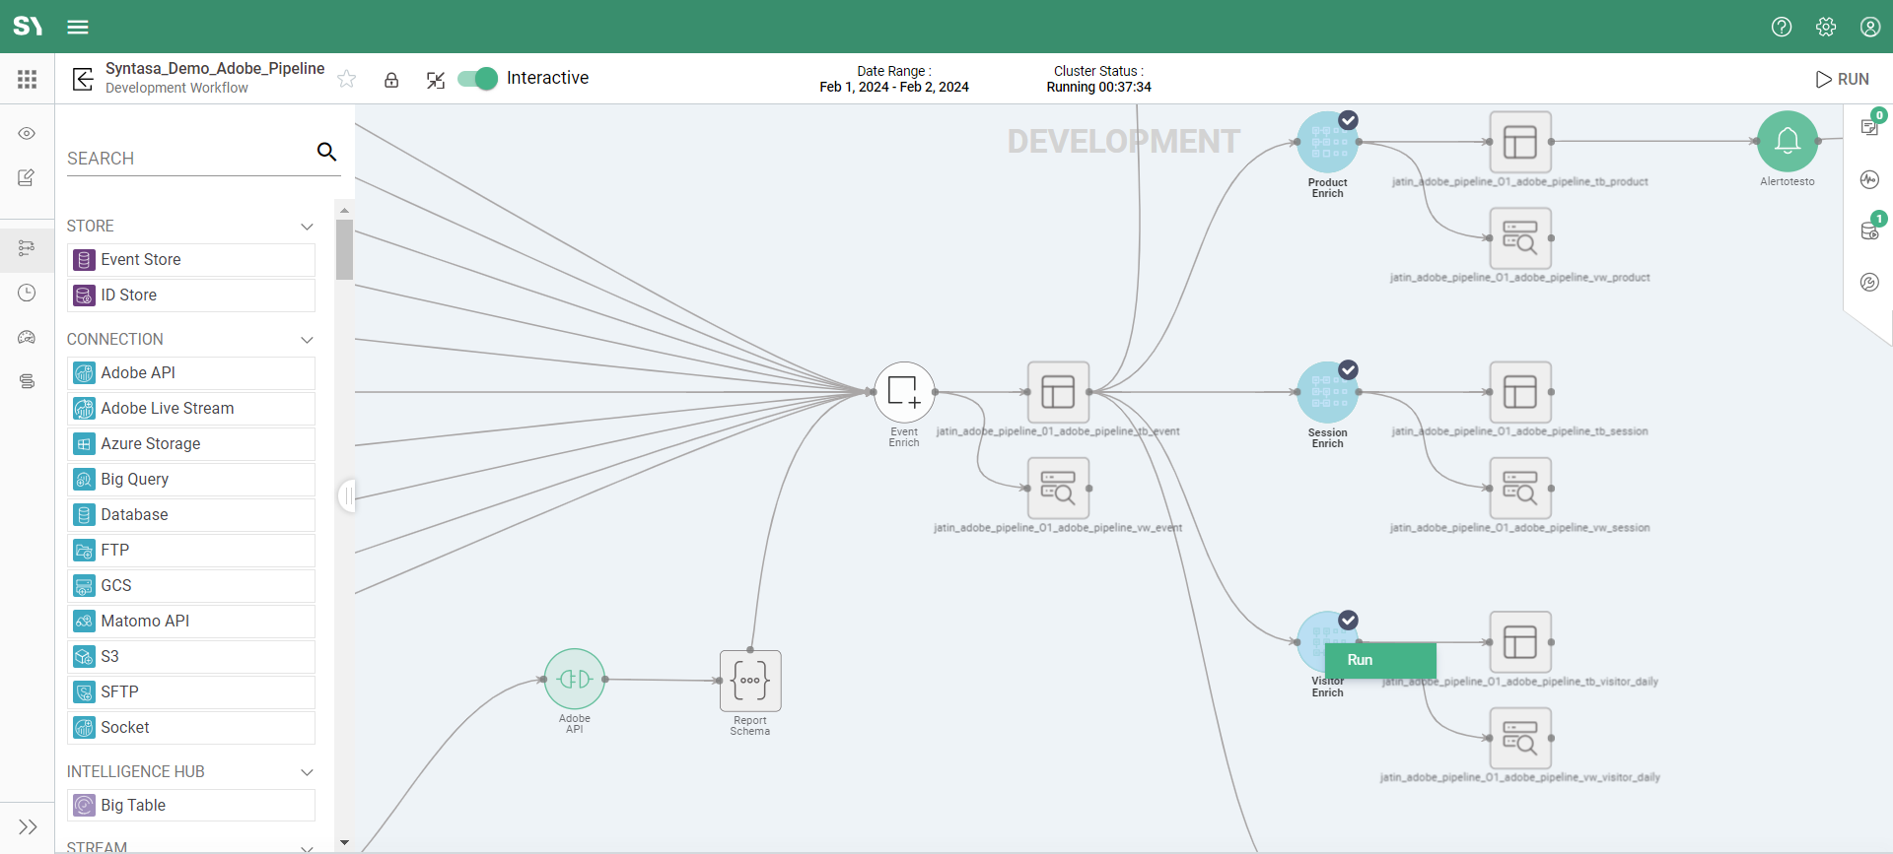This screenshot has width=1893, height=854.
Task: Click the lock icon in workflow header
Action: tap(391, 80)
